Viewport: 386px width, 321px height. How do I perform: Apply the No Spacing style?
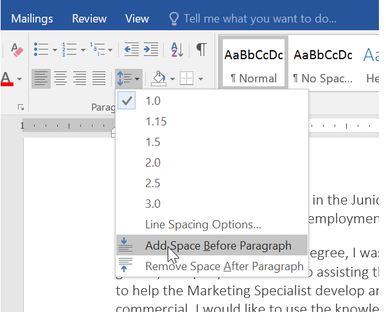322,64
